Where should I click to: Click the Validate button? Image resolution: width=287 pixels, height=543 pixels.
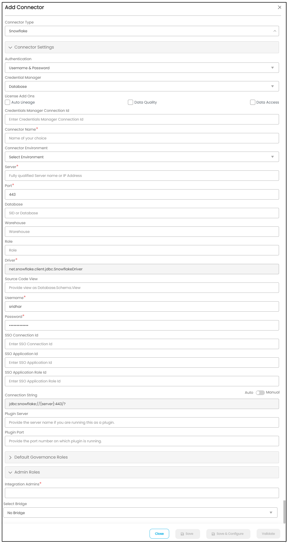[x=268, y=534]
